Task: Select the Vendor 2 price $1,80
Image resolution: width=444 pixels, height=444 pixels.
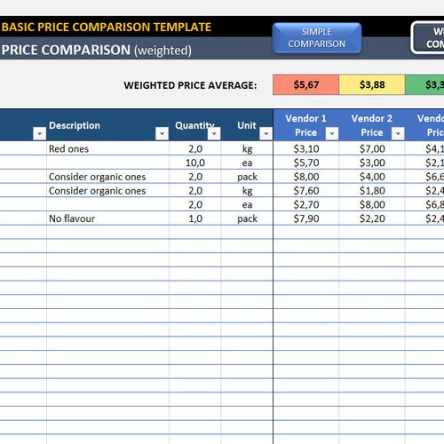Action: 372,191
